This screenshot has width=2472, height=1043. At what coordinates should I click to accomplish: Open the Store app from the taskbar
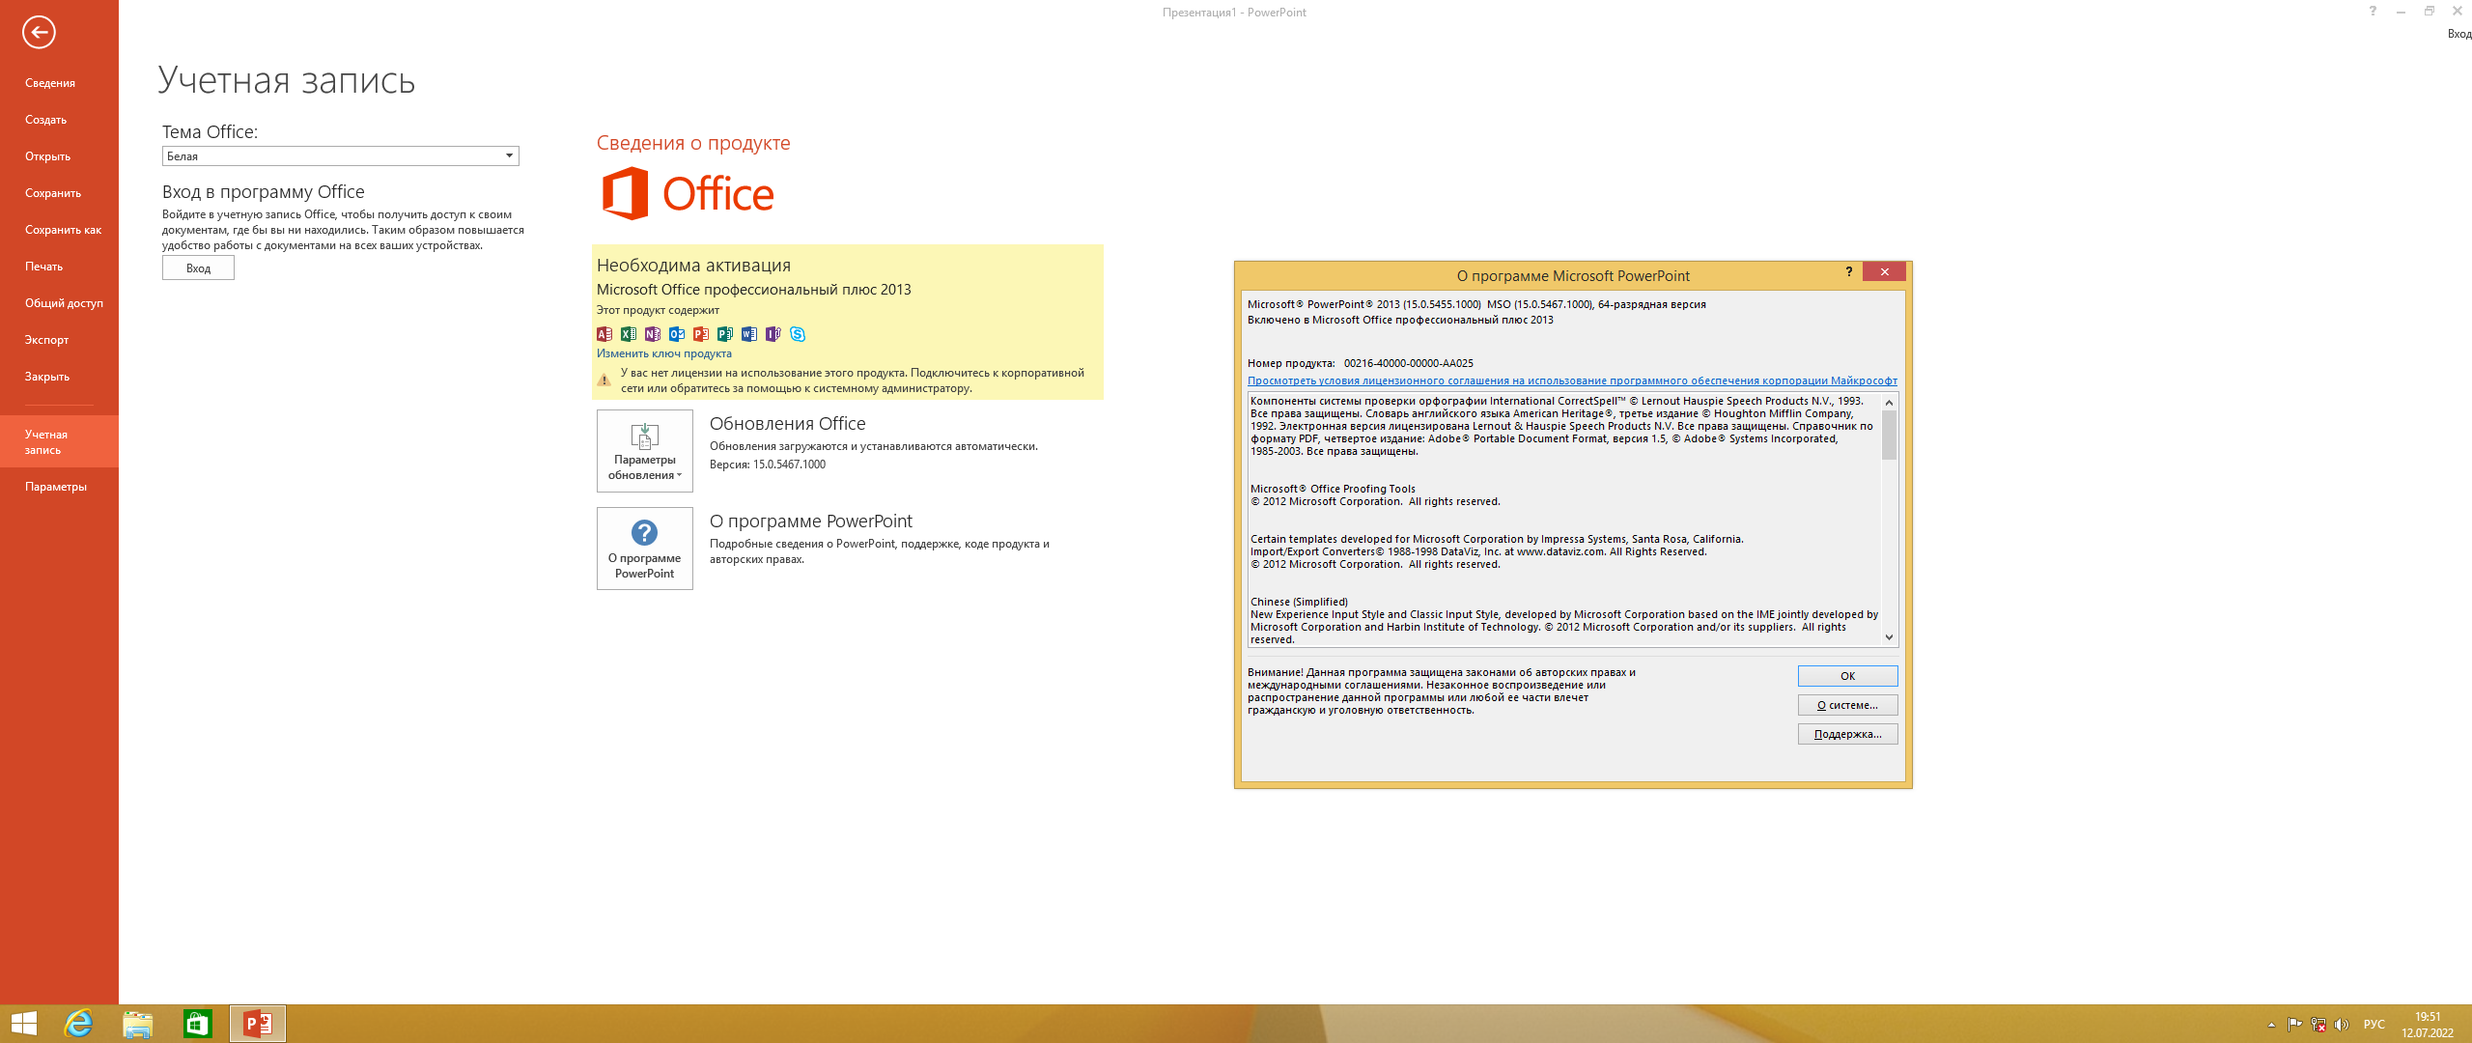198,1024
